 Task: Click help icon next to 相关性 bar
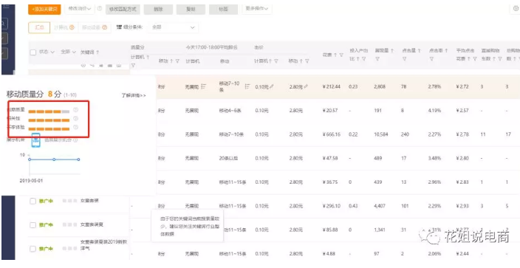click(75, 118)
